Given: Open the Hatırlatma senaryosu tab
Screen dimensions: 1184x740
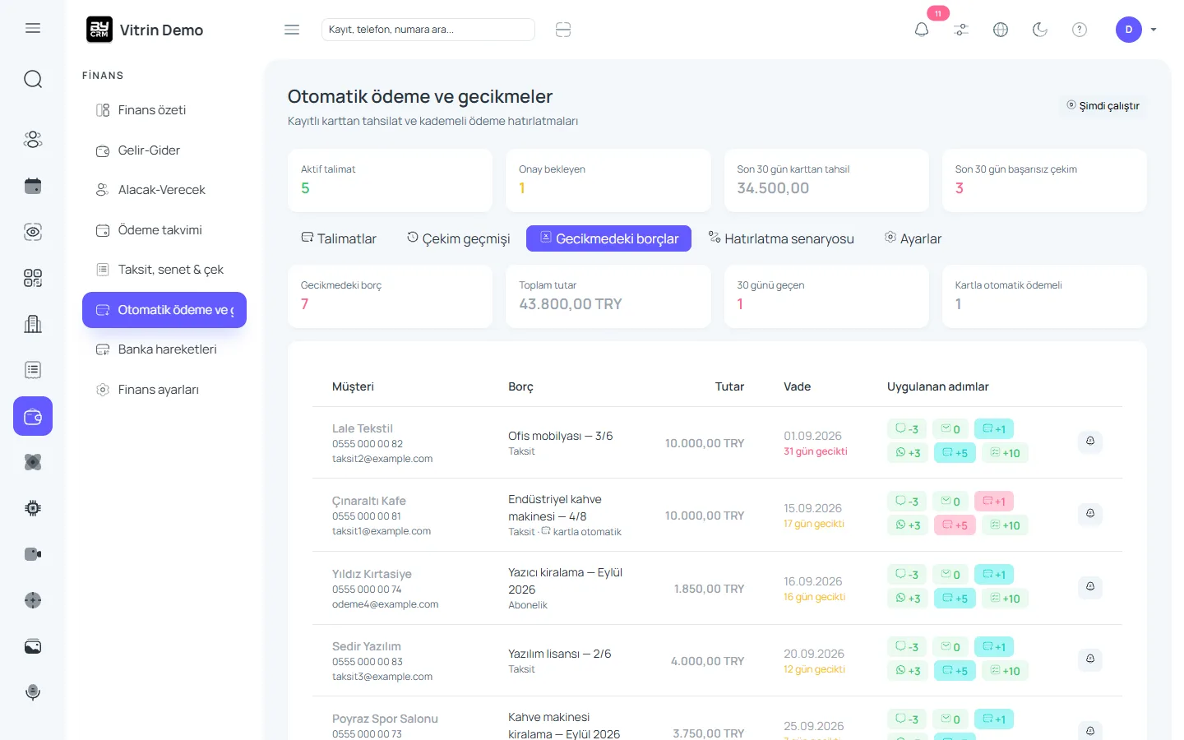Looking at the screenshot, I should point(781,238).
